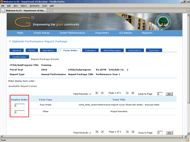Go to next page in top pager
Image resolution: width=190 pixels, height=142 pixels.
pyautogui.click(x=127, y=93)
